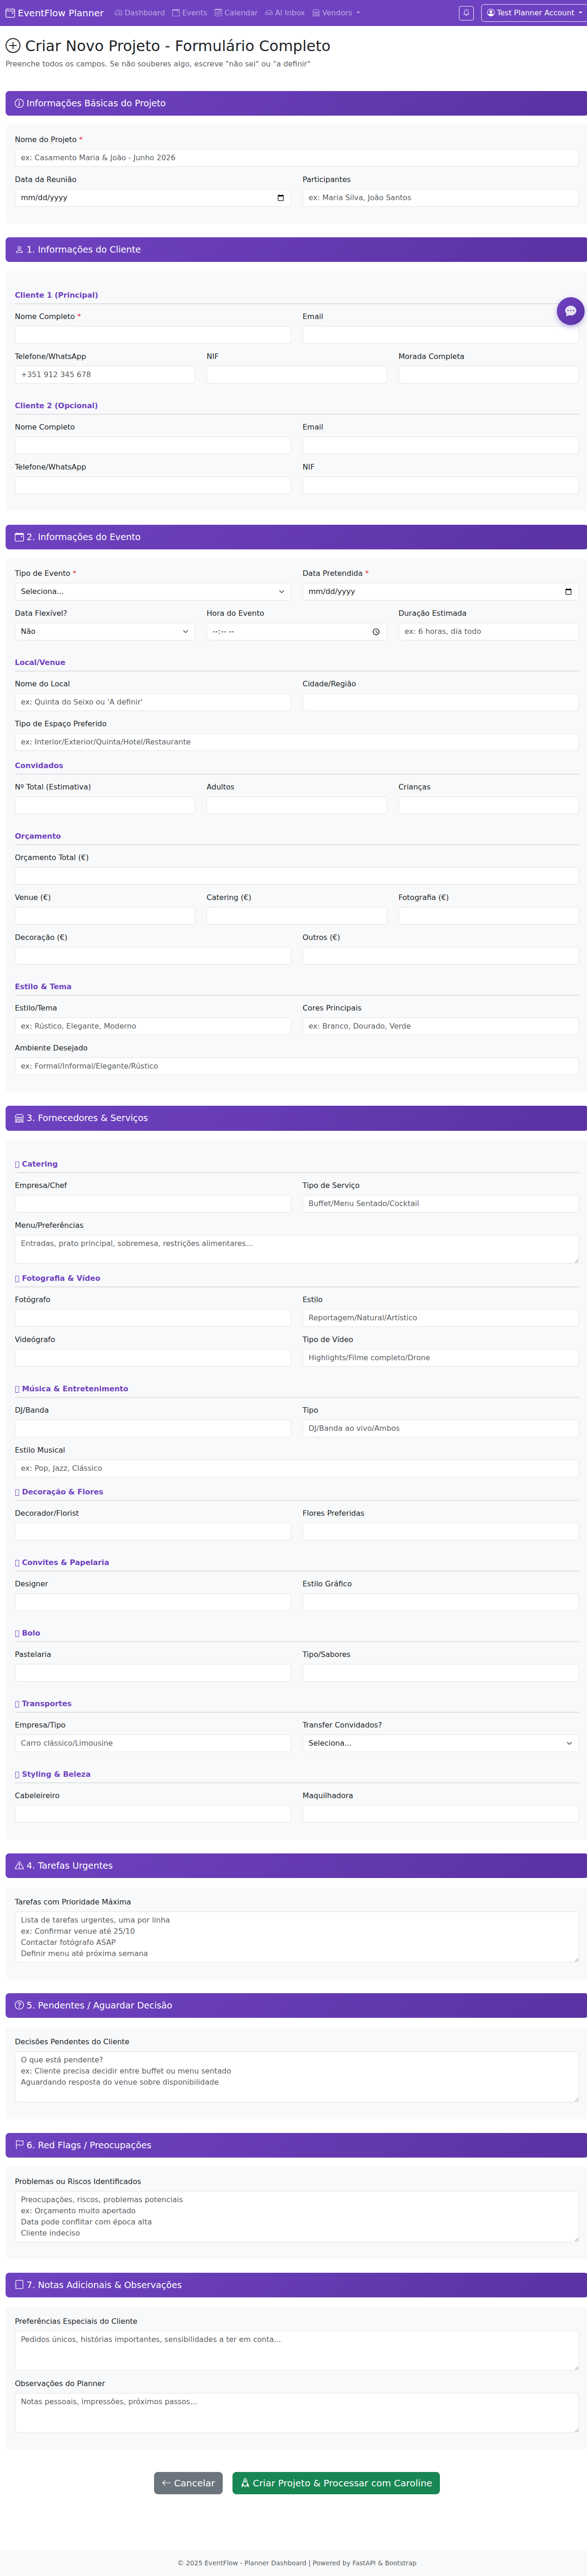Click the Orçamento Total input field
Screen dimensions: 587x2576
point(296,876)
